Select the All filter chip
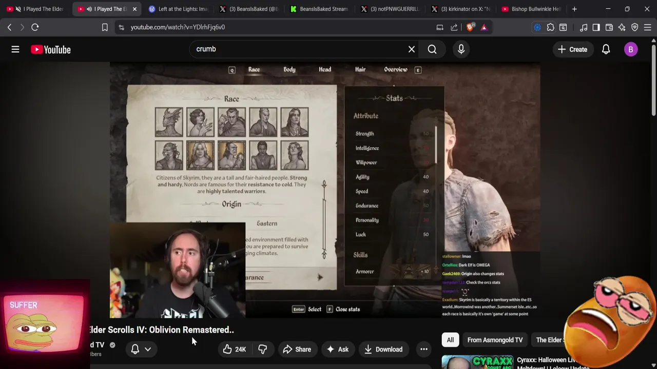The width and height of the screenshot is (657, 369). 450,340
